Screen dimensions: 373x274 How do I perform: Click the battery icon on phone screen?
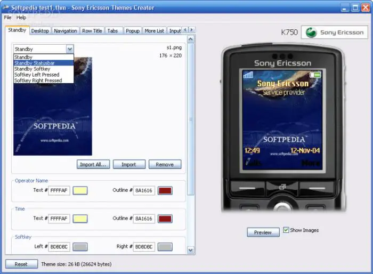pos(315,75)
